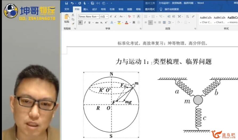Image resolution: width=238 pixels, height=140 pixels.
Task: Open the 图片格式 Picture Format tab
Action: click(150, 9)
